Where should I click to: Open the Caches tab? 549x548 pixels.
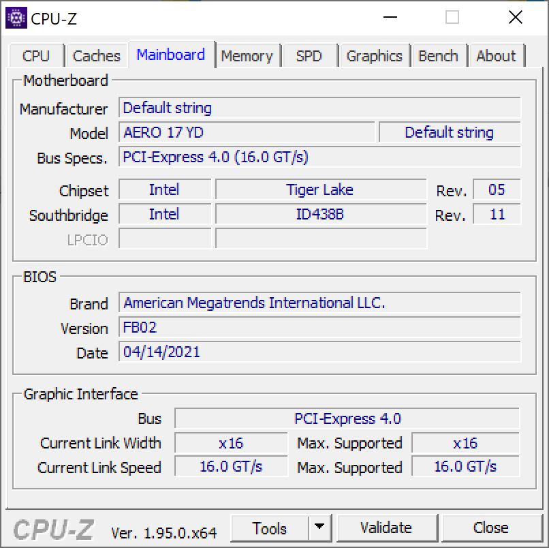point(96,56)
